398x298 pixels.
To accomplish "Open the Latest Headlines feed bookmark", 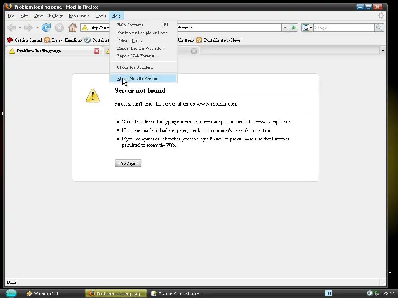I will pos(63,40).
